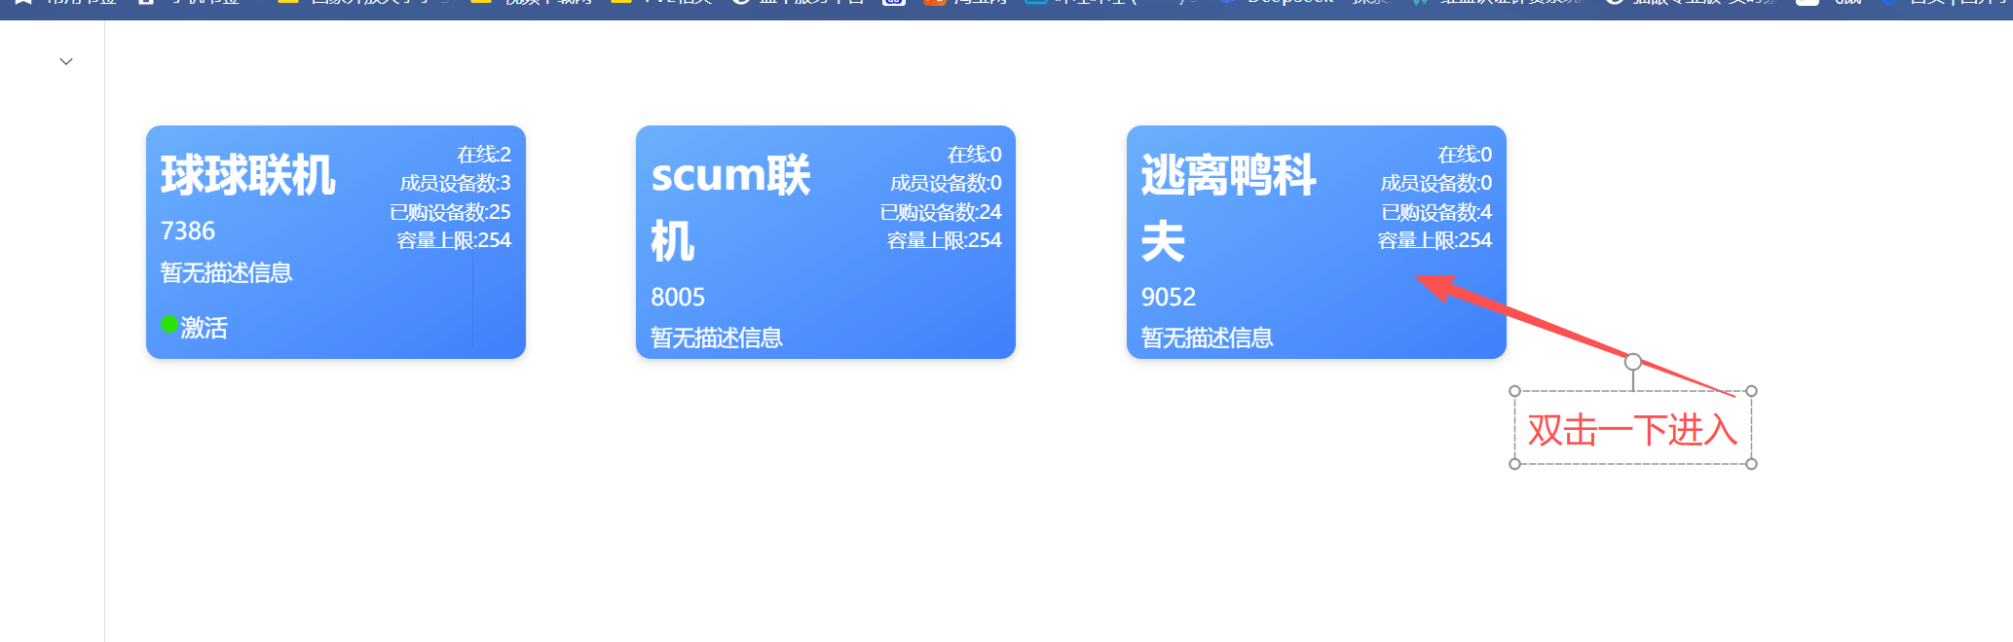Click 在线:0 on scum联机 card
The height and width of the screenshot is (642, 2013).
pos(975,155)
